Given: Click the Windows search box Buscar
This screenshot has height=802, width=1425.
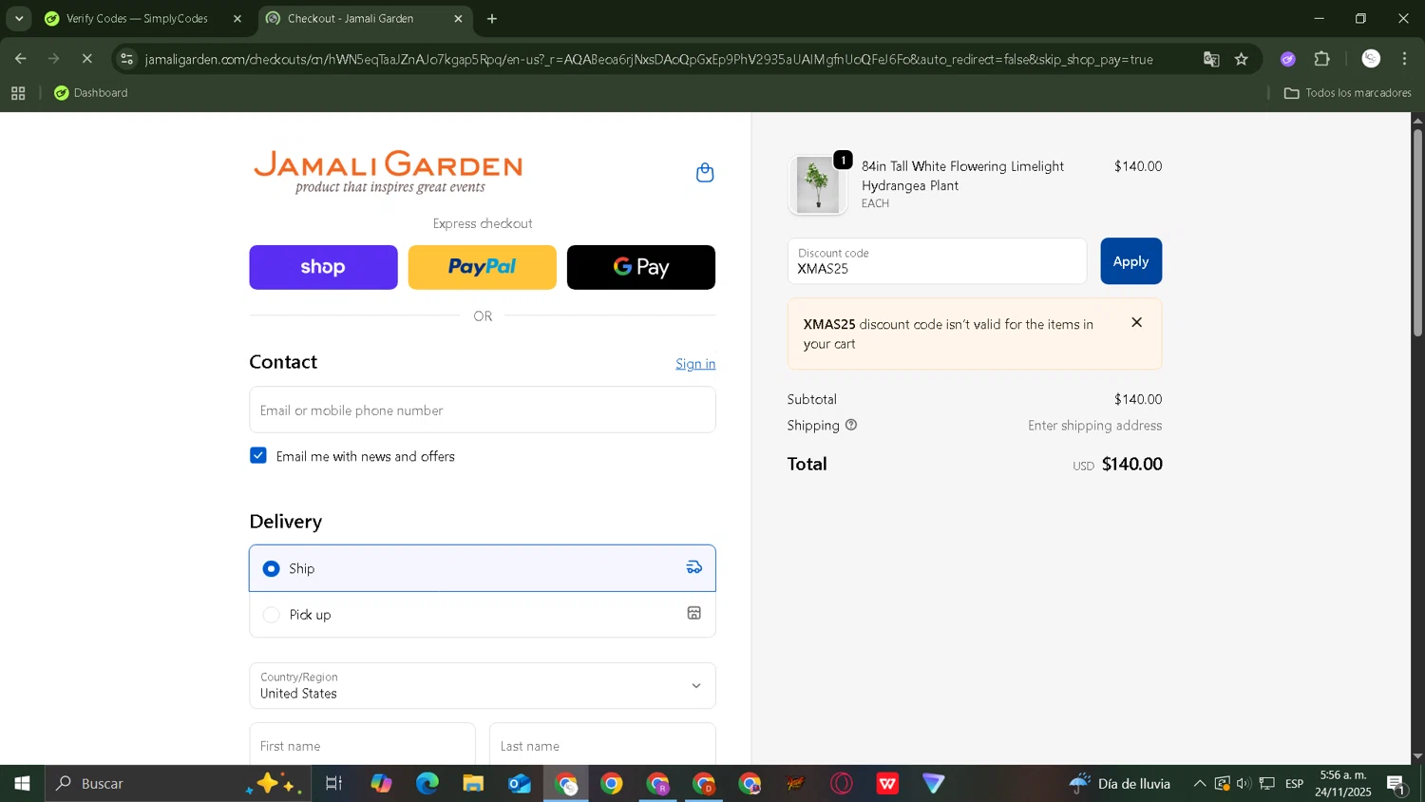Looking at the screenshot, I should (x=178, y=784).
